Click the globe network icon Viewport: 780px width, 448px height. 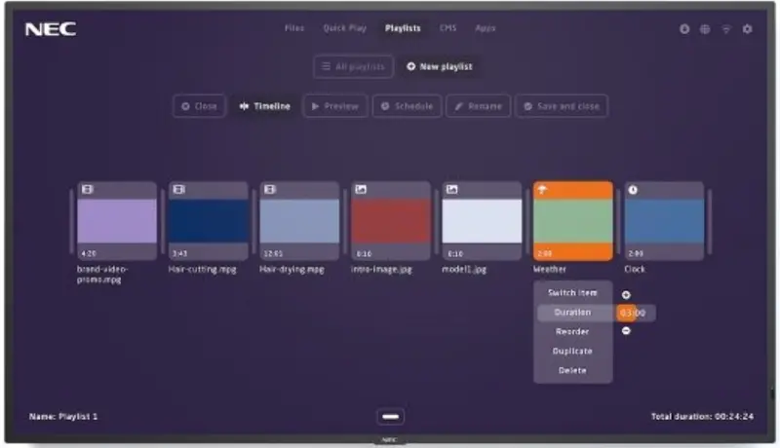(x=705, y=29)
